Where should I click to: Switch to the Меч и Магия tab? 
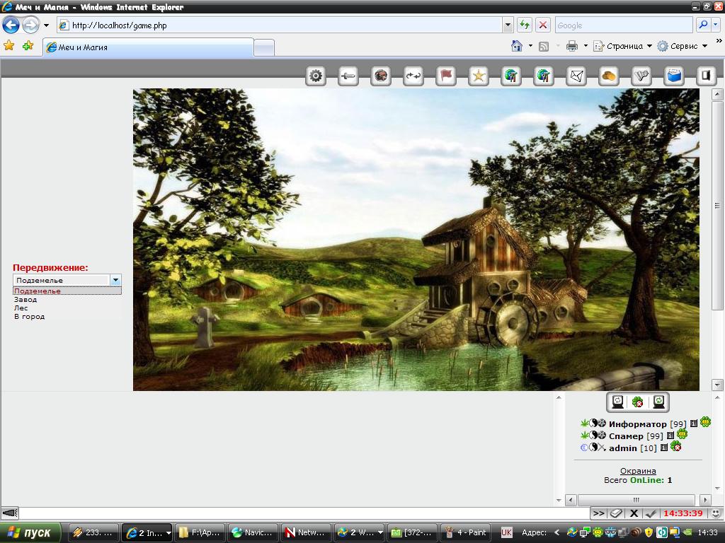click(148, 47)
